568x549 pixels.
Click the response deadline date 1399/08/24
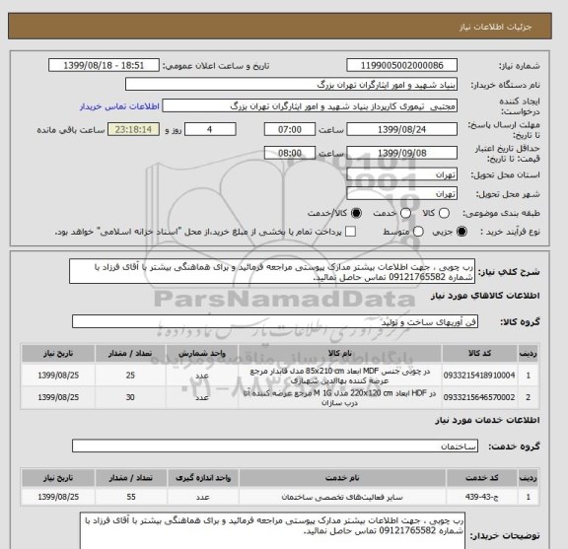tap(401, 129)
